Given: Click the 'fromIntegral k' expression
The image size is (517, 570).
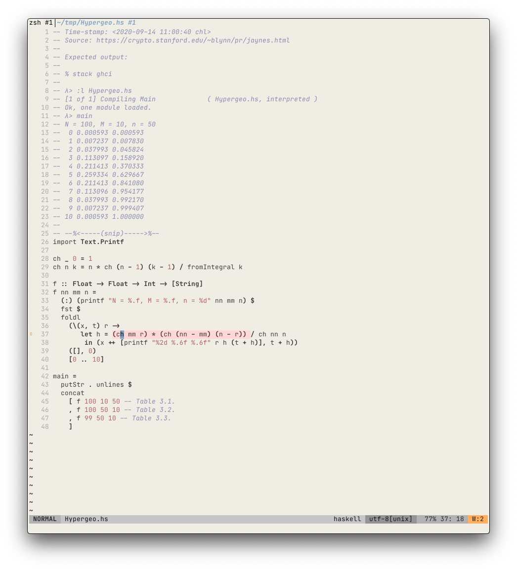Looking at the screenshot, I should tap(215, 267).
